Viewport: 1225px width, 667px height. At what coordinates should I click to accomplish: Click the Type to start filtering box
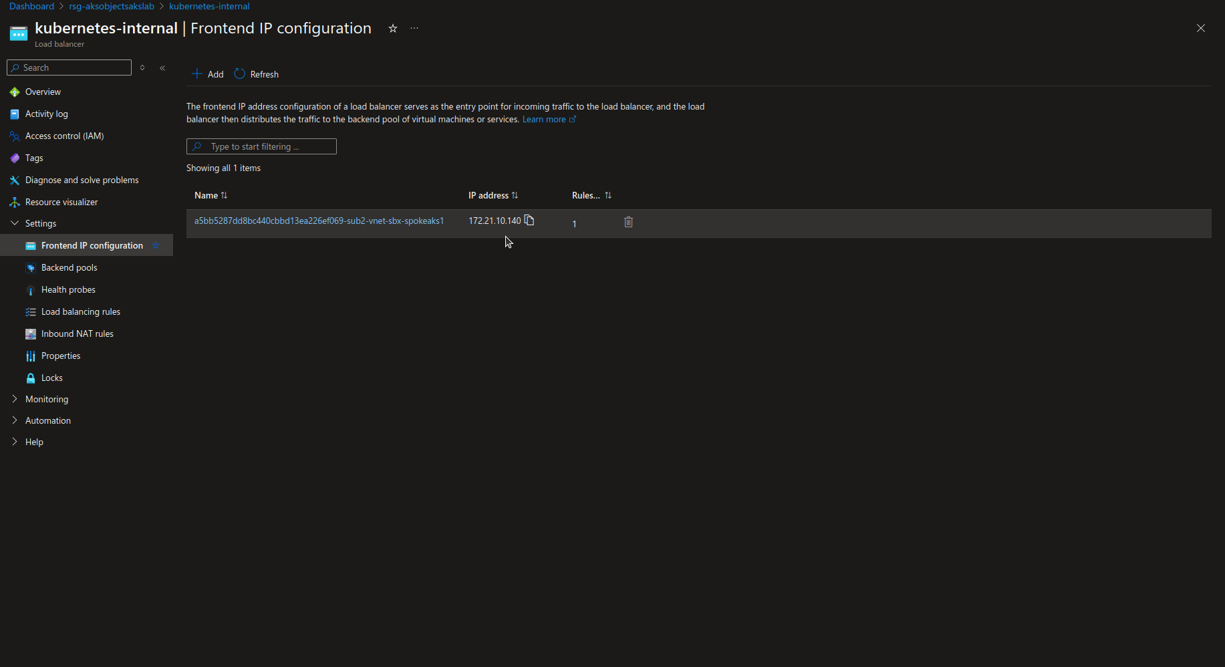[261, 146]
